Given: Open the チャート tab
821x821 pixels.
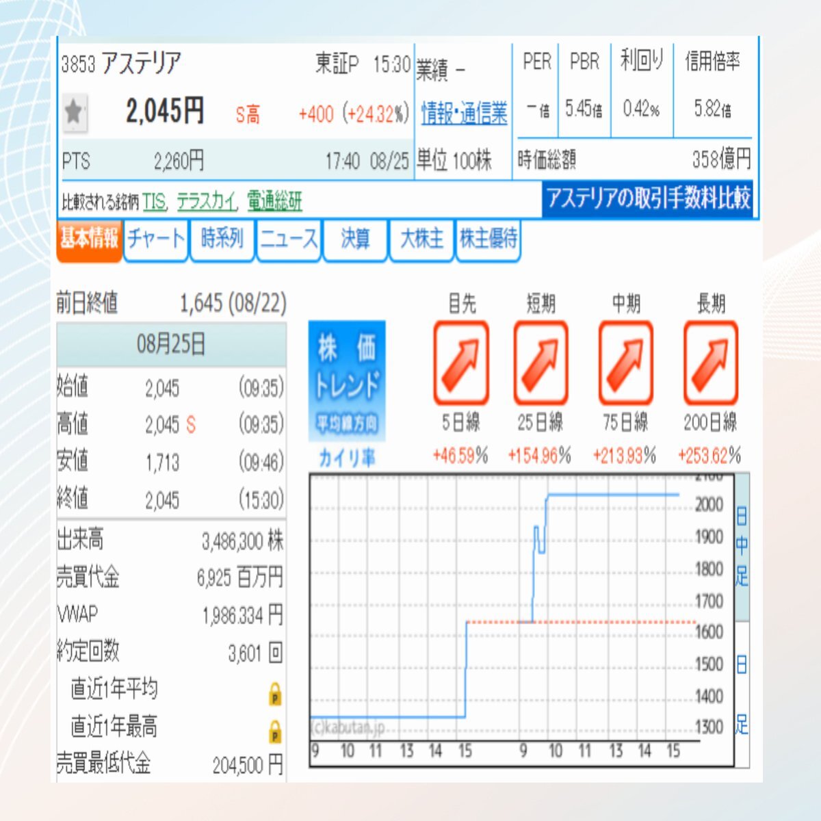Looking at the screenshot, I should click(x=156, y=239).
